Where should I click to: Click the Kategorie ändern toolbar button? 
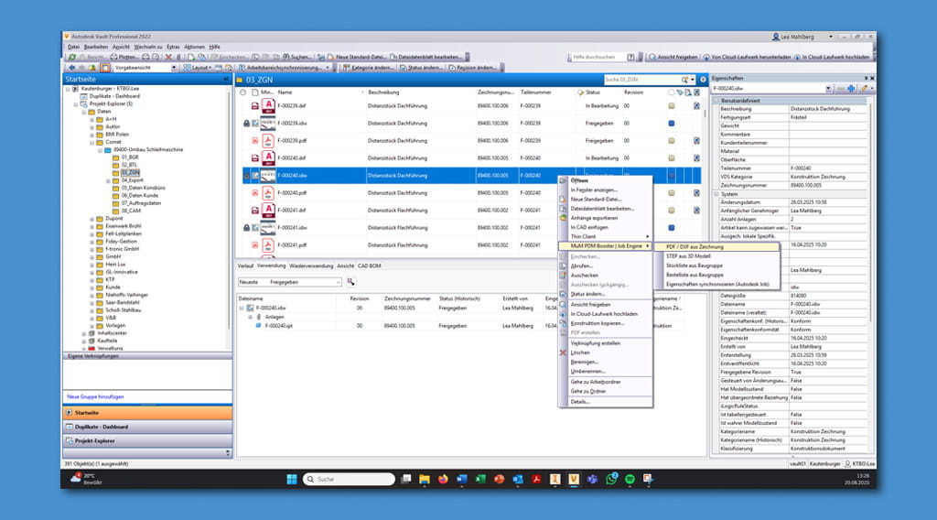[x=371, y=68]
